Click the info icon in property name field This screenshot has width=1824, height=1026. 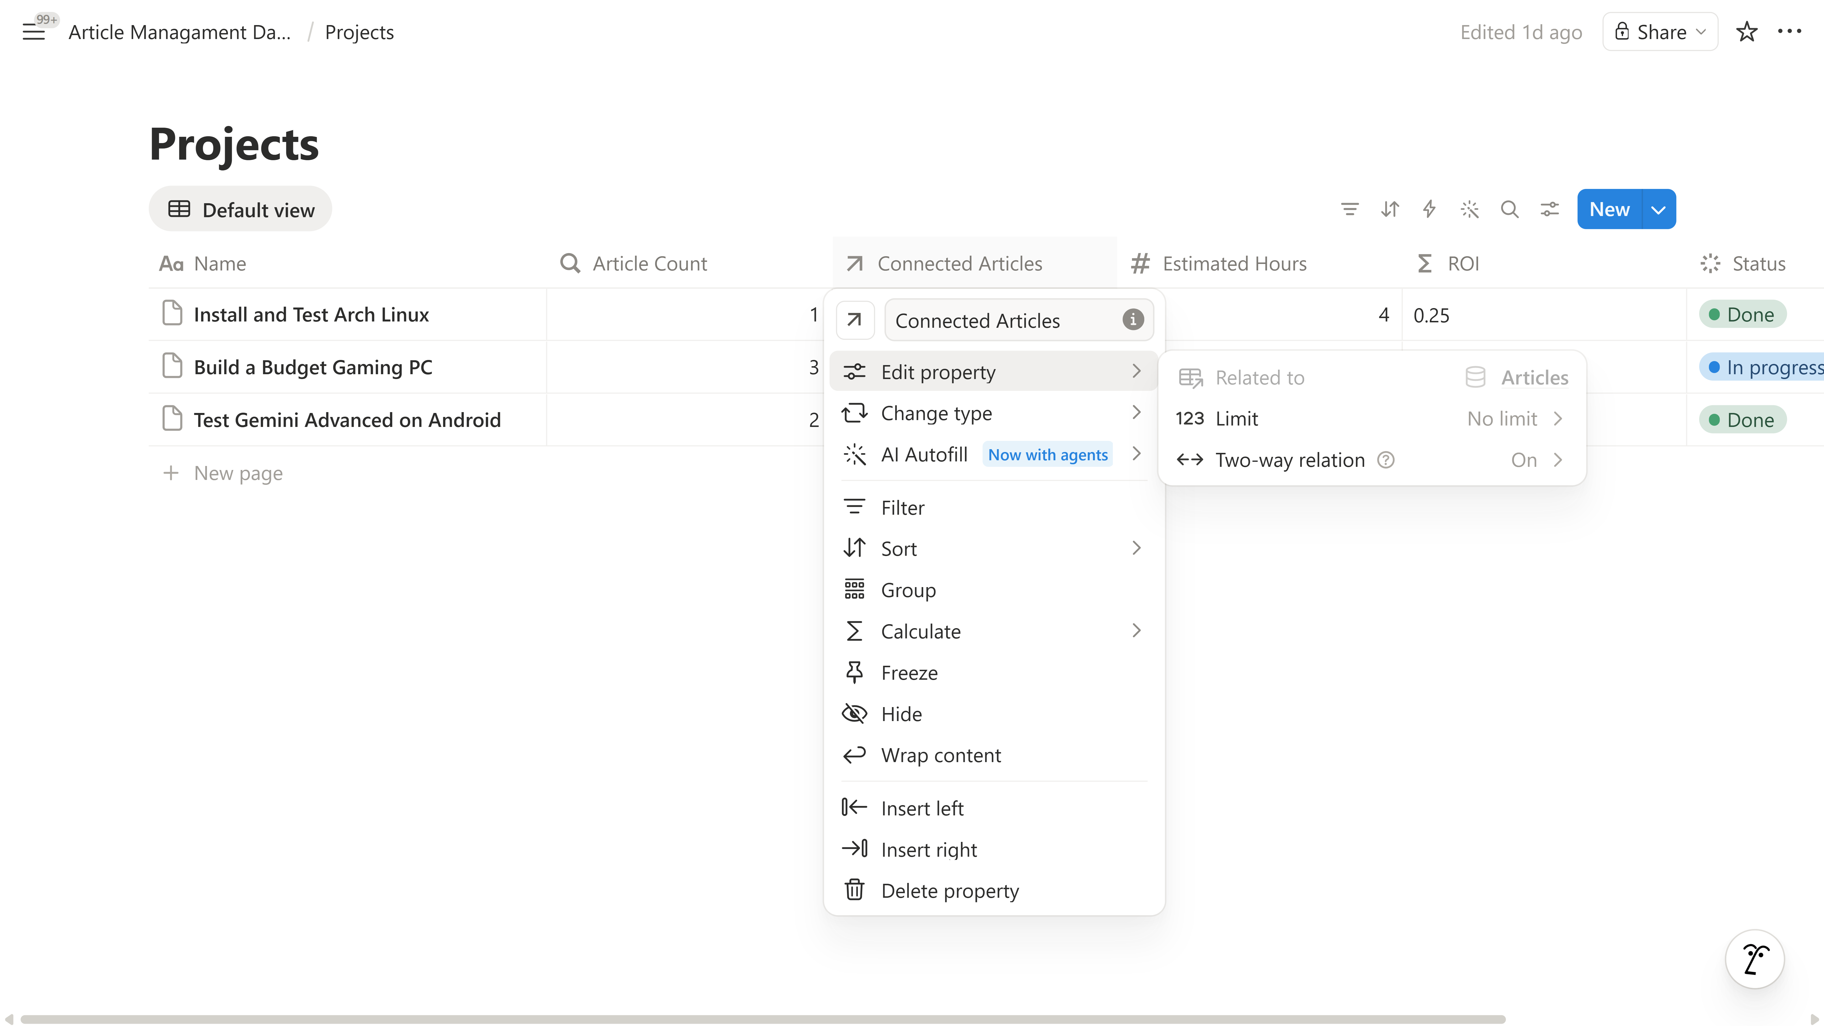pyautogui.click(x=1133, y=320)
